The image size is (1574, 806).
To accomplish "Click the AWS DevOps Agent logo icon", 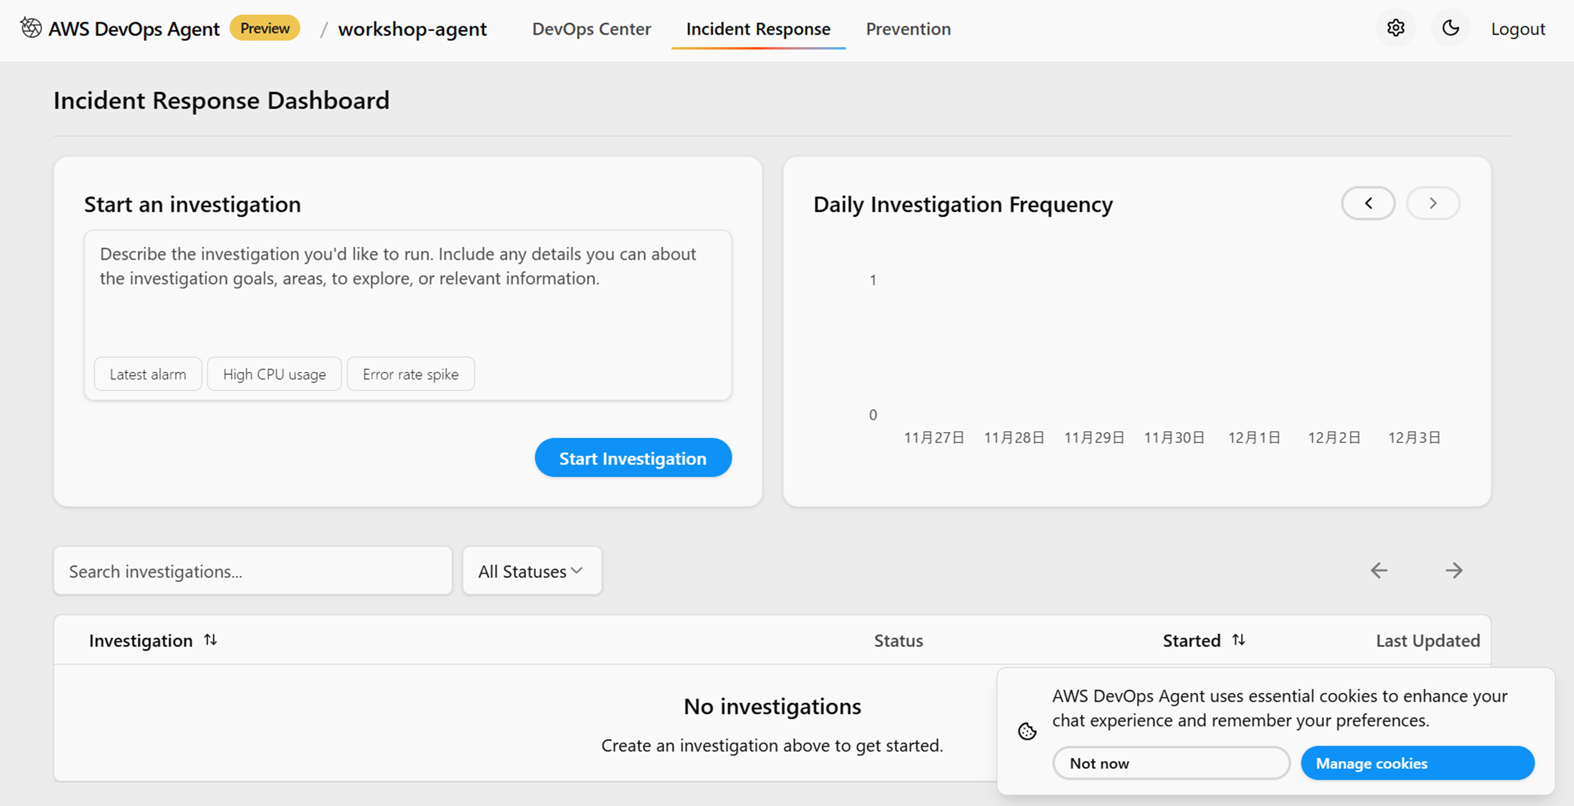I will (31, 28).
